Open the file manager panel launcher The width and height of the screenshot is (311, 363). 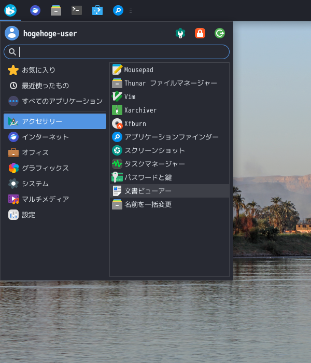coord(56,10)
